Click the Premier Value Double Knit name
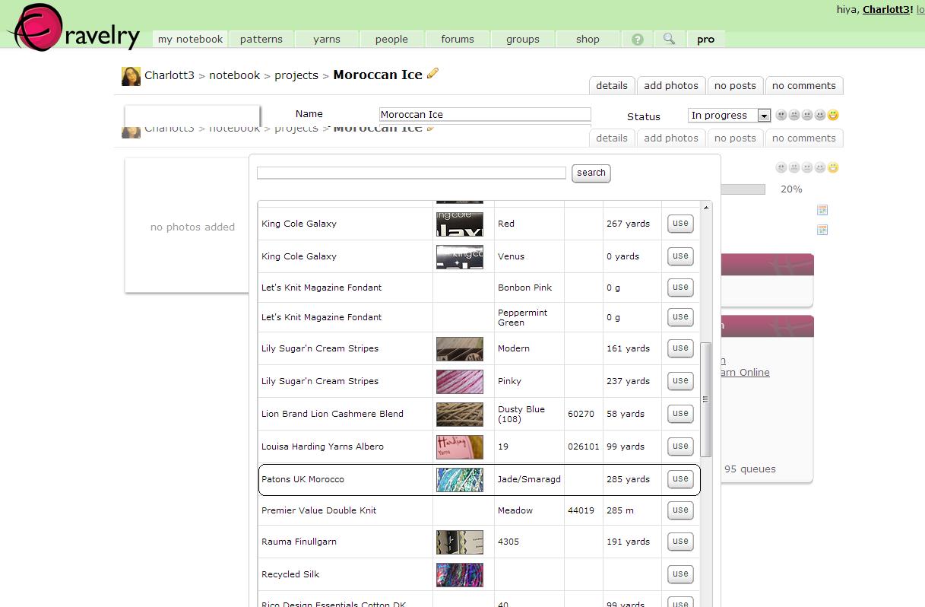 coord(319,510)
